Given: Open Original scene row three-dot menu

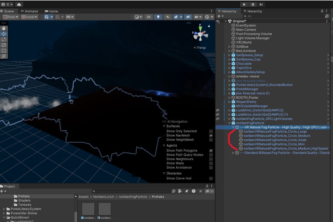Looking at the screenshot, I should [x=327, y=21].
